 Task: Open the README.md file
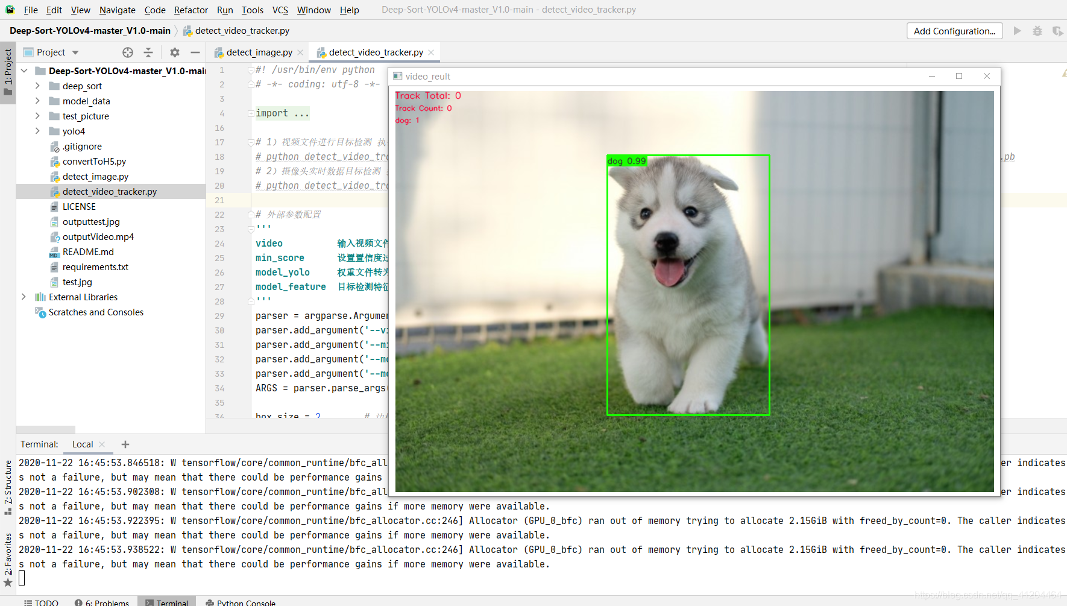point(89,251)
